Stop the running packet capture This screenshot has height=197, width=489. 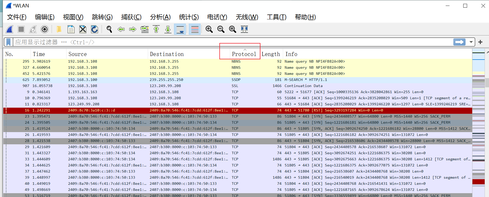click(21, 29)
